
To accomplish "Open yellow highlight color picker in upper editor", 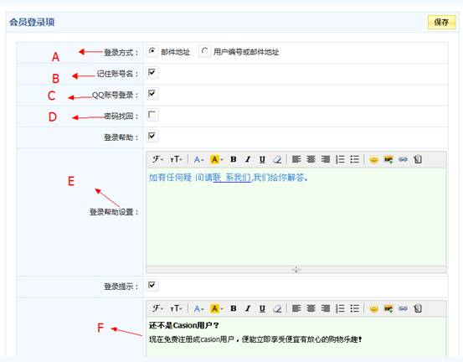I will click(217, 159).
